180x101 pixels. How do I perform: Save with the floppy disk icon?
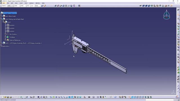click(x=8, y=97)
